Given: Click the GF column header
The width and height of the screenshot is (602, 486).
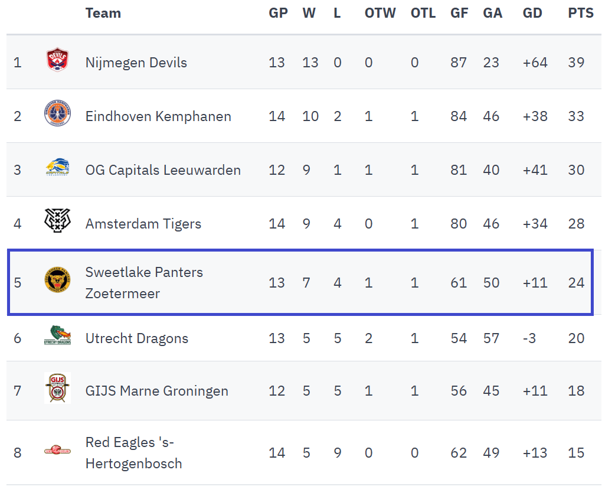Looking at the screenshot, I should (459, 13).
